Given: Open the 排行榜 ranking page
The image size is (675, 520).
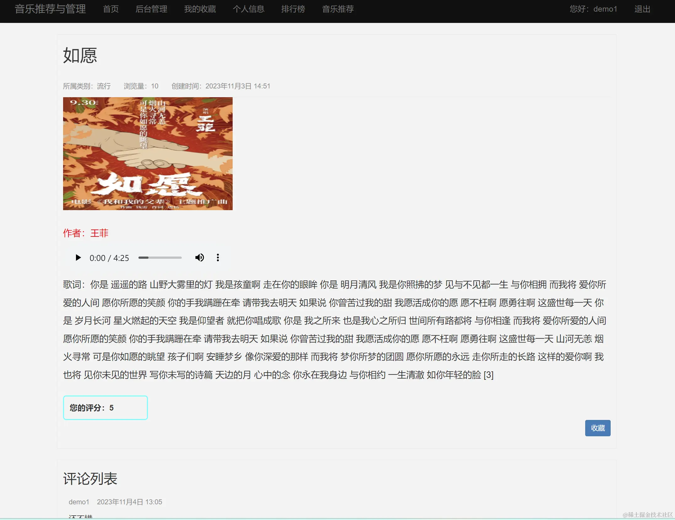Looking at the screenshot, I should click(293, 9).
